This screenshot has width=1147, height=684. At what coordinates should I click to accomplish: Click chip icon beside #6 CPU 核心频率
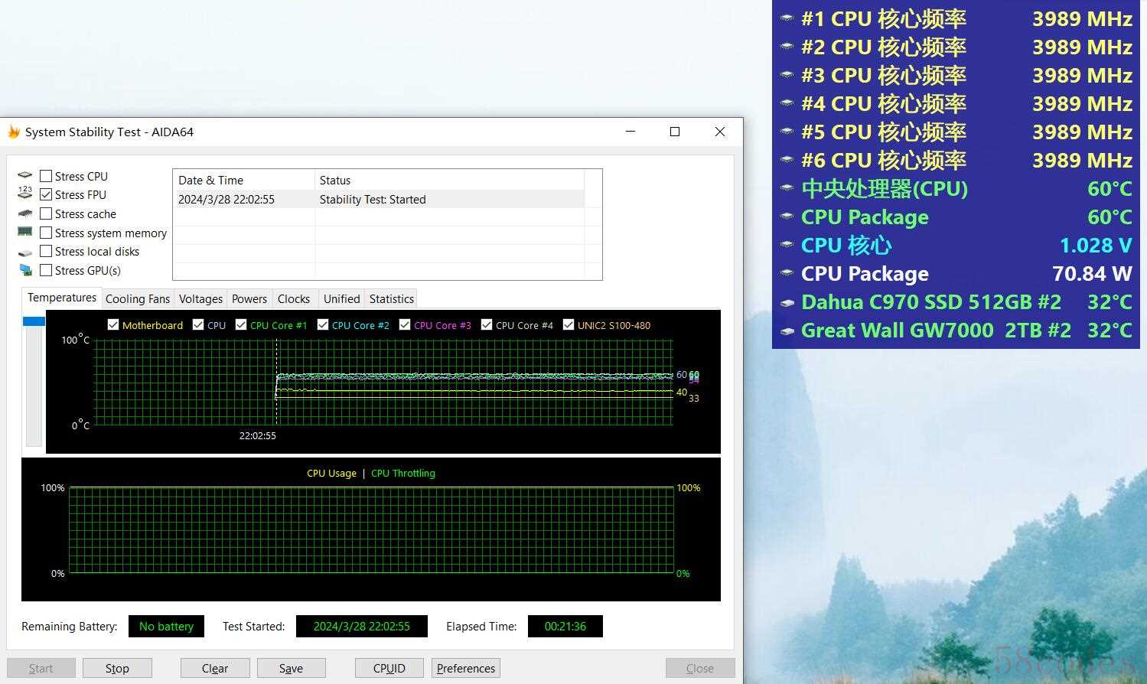(x=787, y=161)
